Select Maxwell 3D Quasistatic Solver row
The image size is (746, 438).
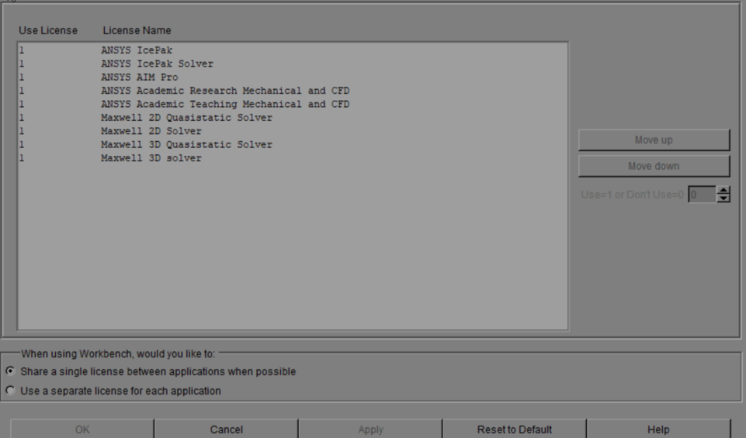tap(293, 144)
